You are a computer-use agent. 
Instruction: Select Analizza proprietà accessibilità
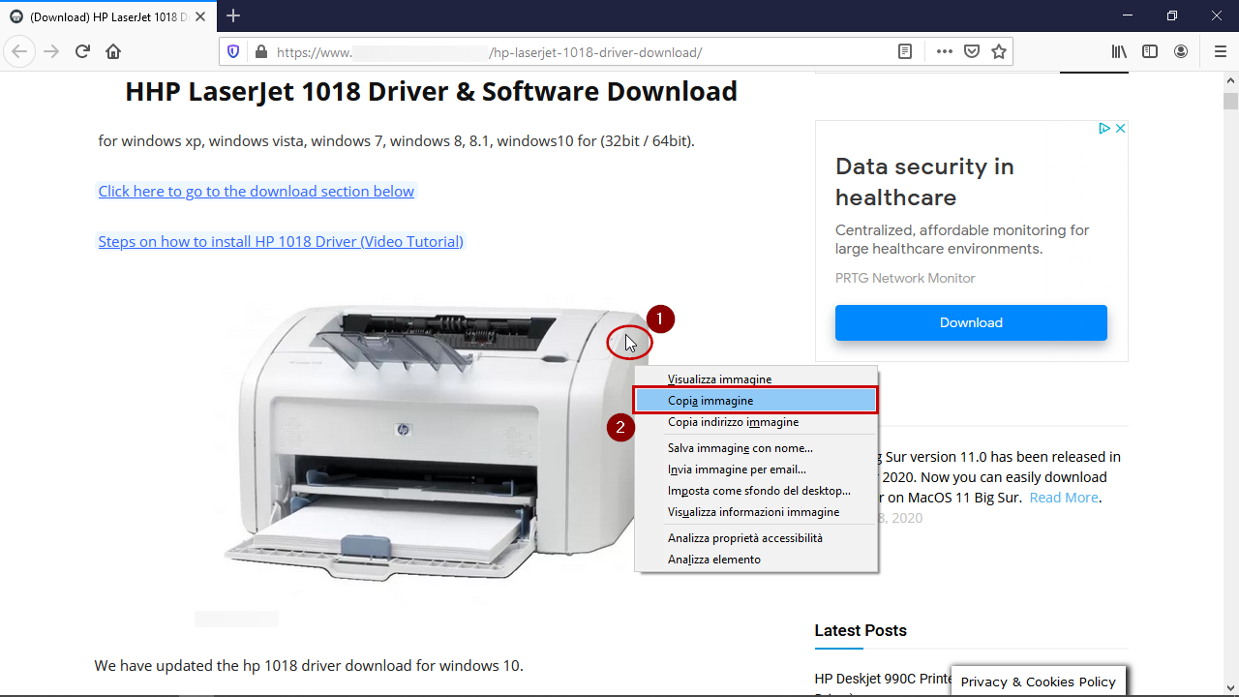click(x=756, y=538)
